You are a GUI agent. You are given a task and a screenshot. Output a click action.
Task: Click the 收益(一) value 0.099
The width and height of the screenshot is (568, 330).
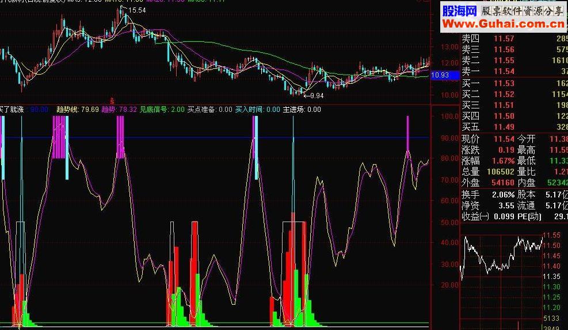tap(504, 216)
